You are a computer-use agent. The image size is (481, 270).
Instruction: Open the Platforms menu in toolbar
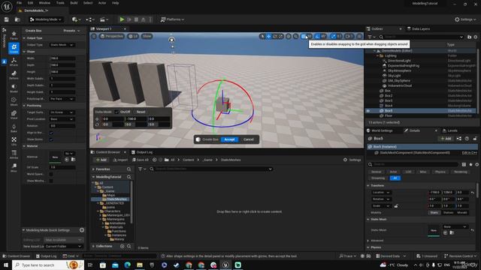[x=172, y=19]
